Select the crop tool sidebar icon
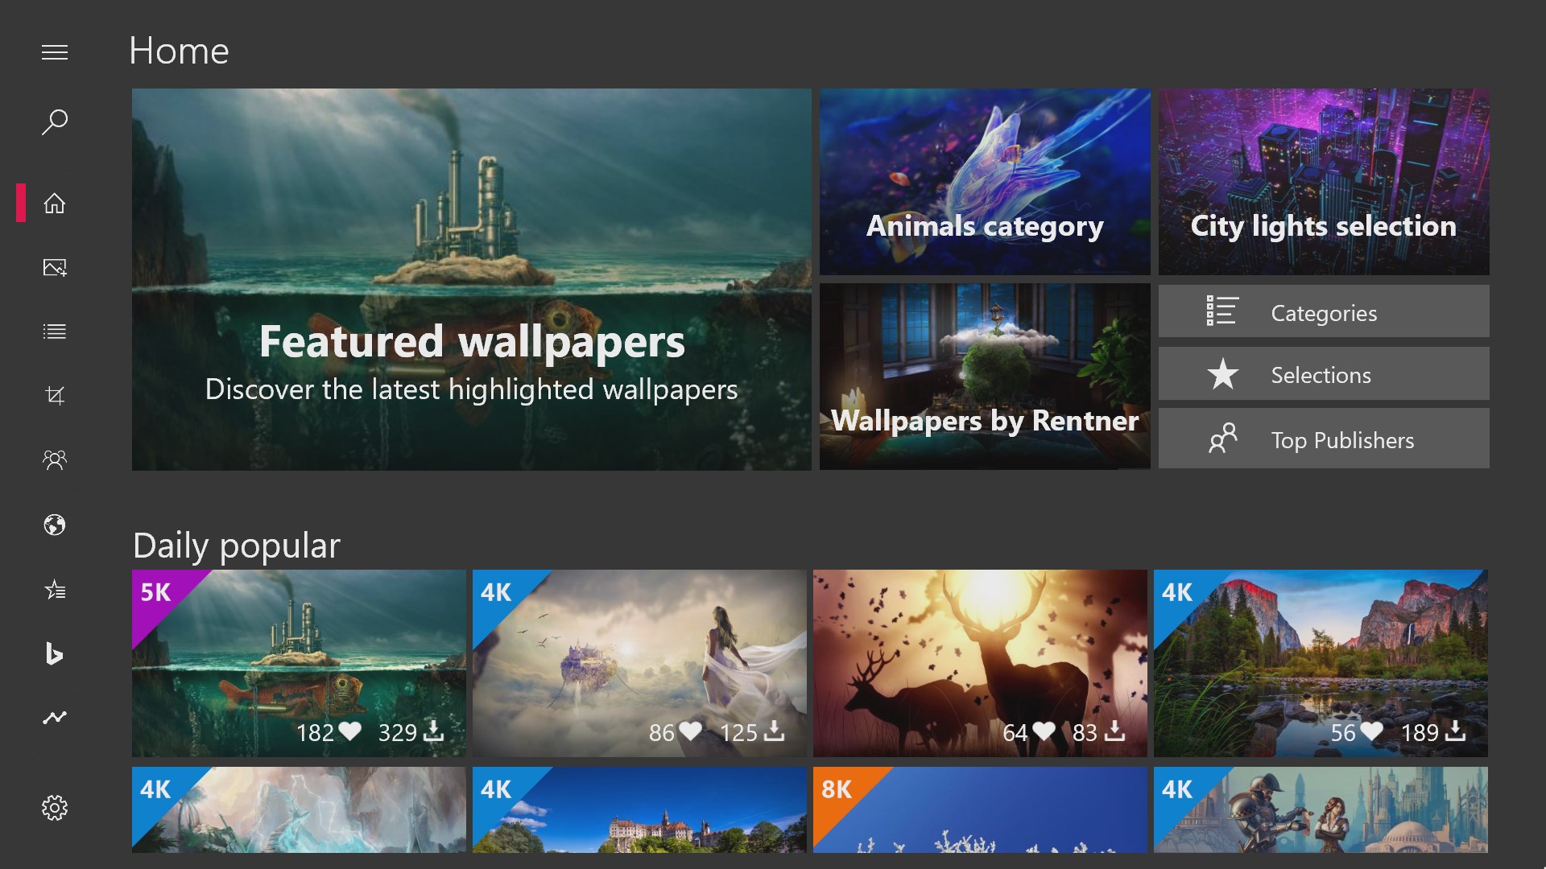The image size is (1546, 869). pyautogui.click(x=55, y=395)
